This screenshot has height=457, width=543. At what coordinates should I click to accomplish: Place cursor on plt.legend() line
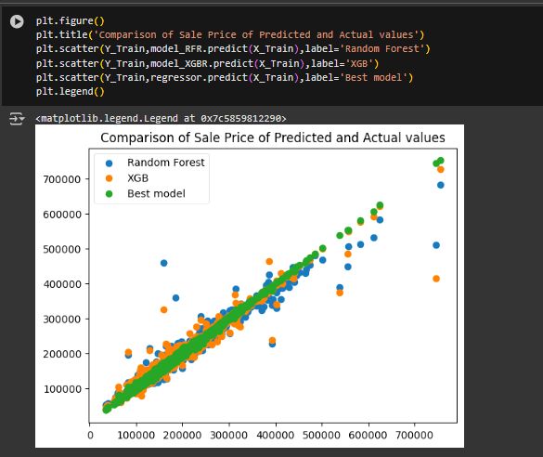pos(70,91)
